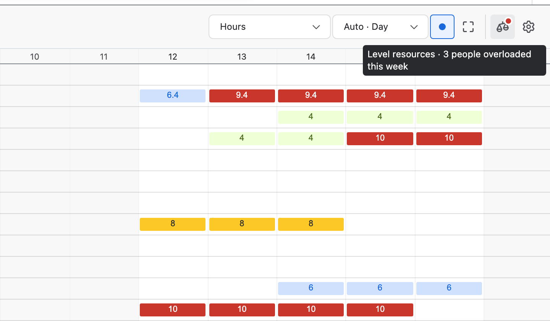Click the red 9.4 cell under day 13
Image resolution: width=550 pixels, height=321 pixels.
pos(242,96)
